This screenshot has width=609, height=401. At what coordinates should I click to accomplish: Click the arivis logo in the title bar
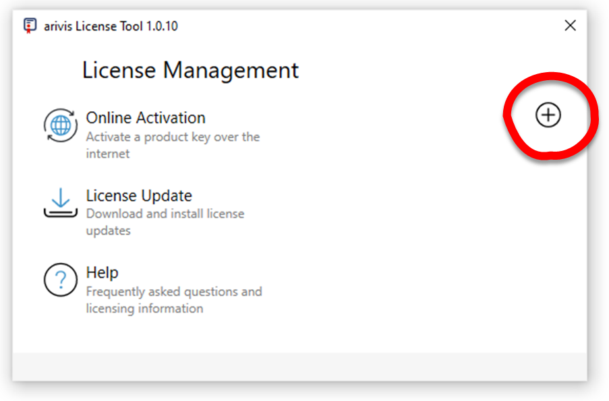(x=28, y=25)
